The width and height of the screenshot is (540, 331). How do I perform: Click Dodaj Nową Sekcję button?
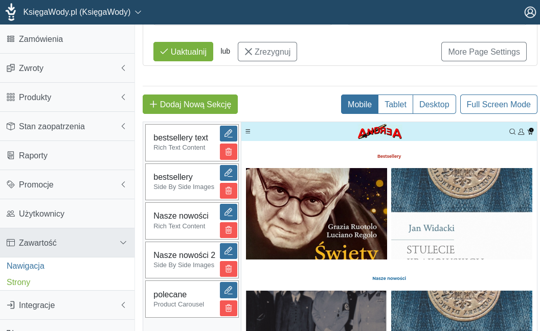coord(190,104)
